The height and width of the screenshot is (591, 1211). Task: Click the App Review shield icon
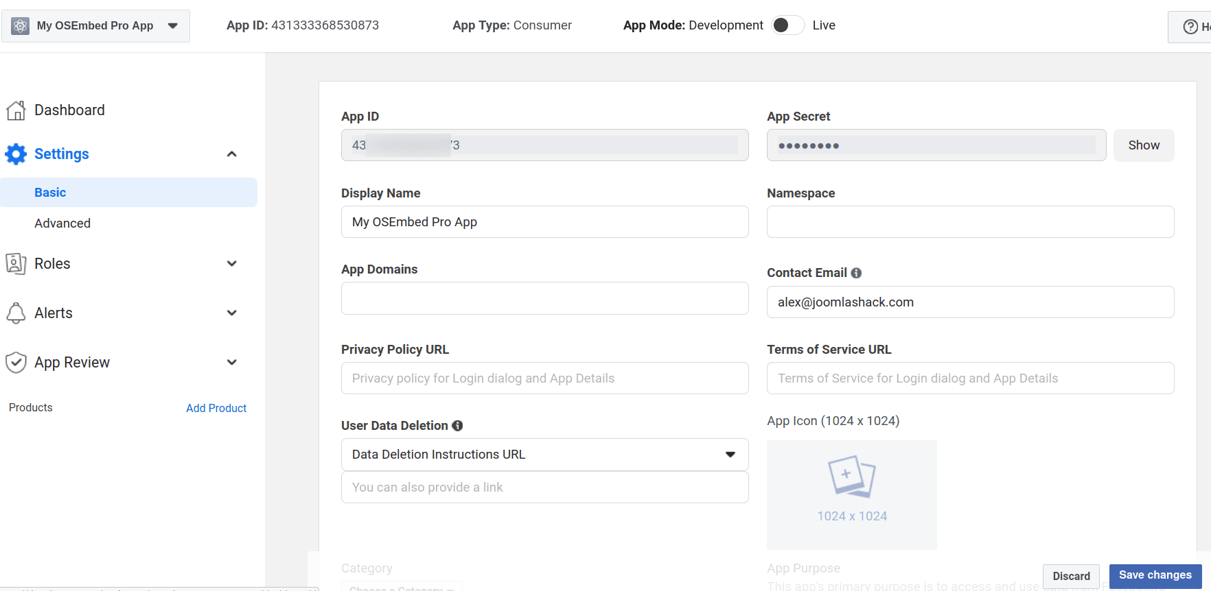[16, 363]
